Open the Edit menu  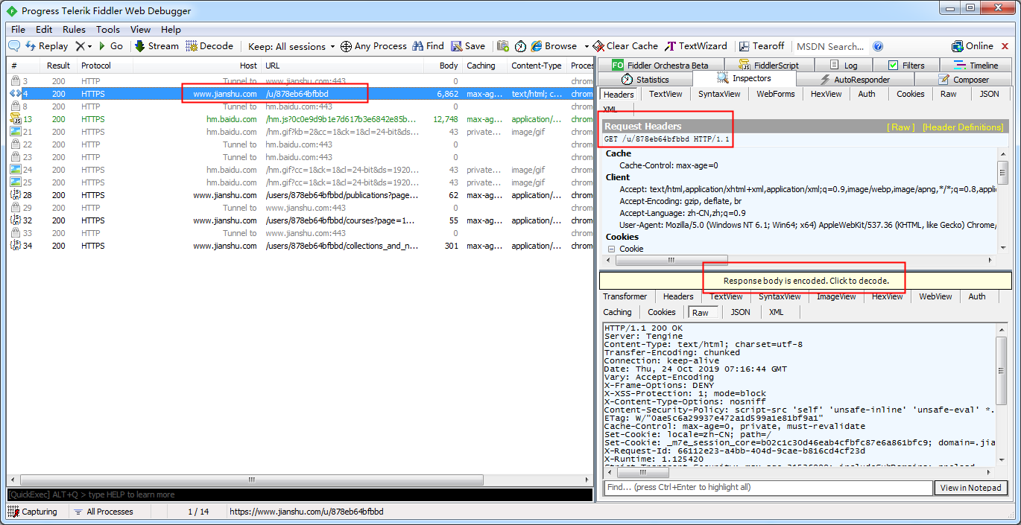tap(44, 29)
